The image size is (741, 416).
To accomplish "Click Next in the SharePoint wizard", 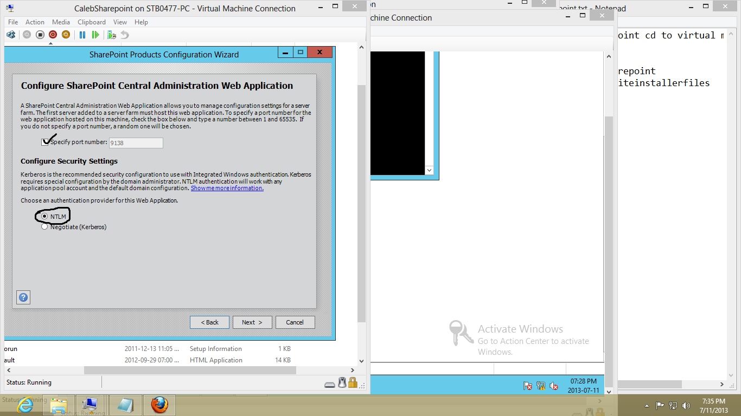I will [252, 322].
